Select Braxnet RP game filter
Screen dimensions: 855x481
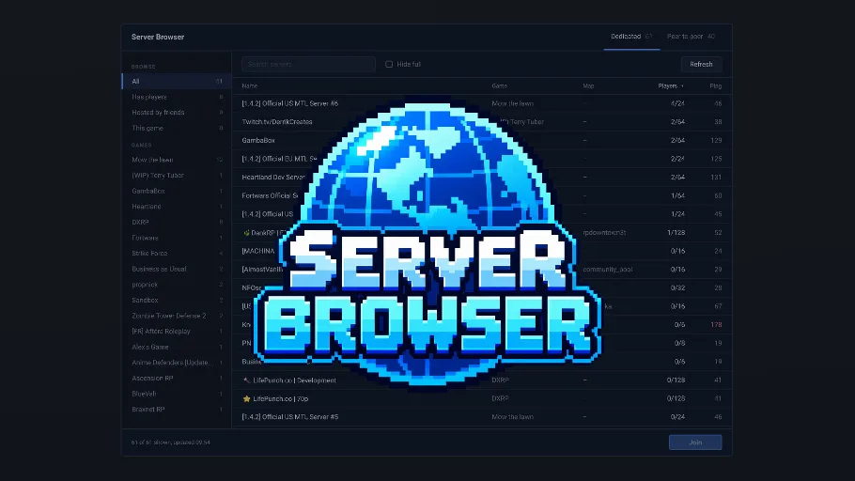pyautogui.click(x=177, y=409)
